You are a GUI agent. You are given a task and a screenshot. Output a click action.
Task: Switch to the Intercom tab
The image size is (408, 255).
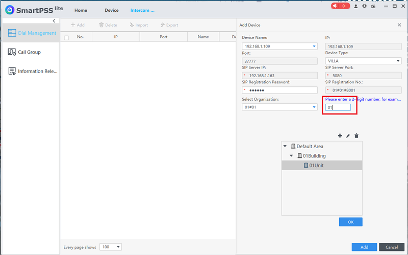pos(142,10)
